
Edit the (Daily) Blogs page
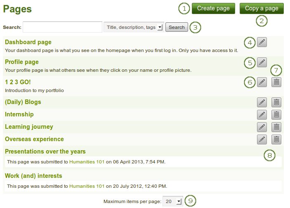pos(262,102)
